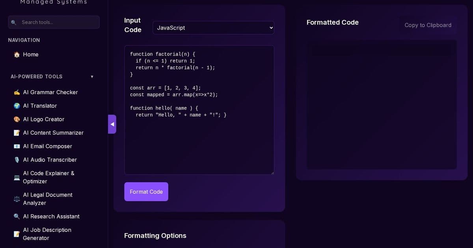473x248 pixels.
Task: Navigate to AI Translator
Action: click(40, 105)
